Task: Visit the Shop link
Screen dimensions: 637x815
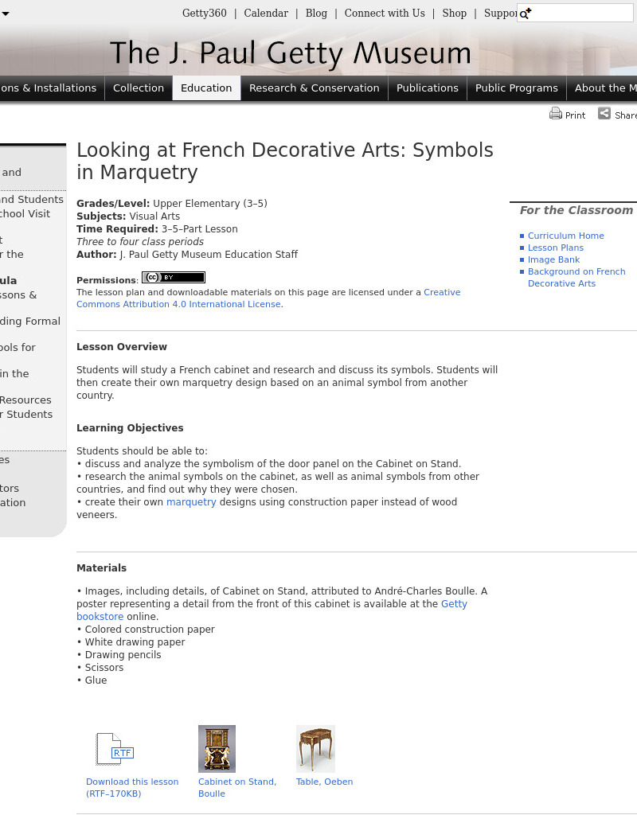Action: pyautogui.click(x=455, y=13)
